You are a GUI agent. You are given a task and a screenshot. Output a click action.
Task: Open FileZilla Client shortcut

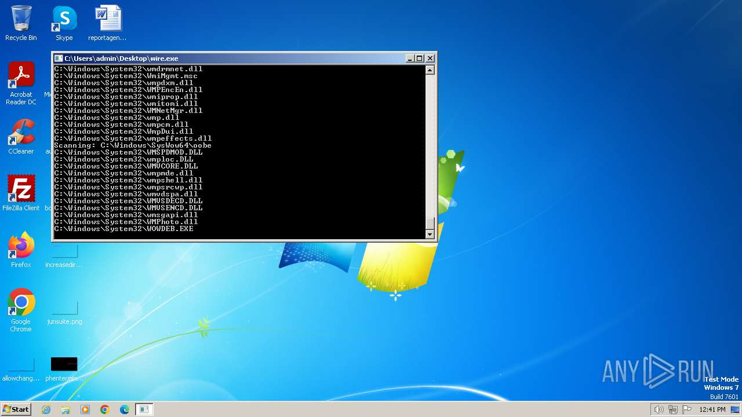coord(21,193)
